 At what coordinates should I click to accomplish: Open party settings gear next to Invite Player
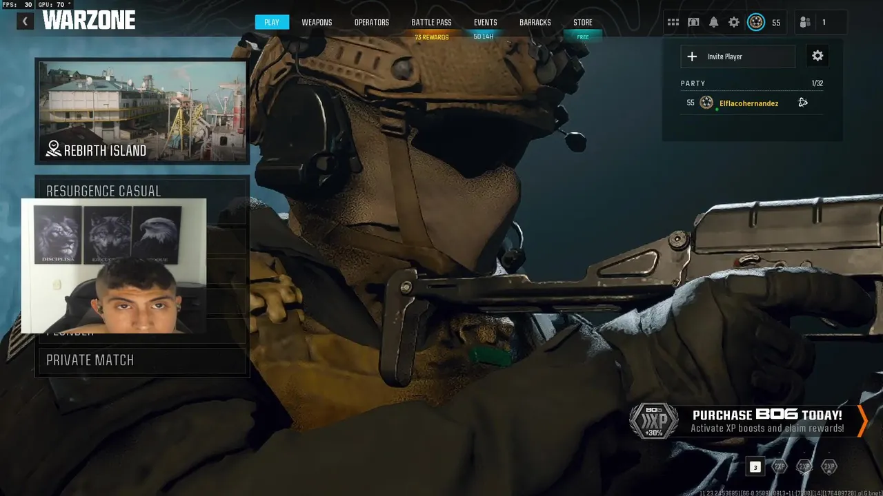(817, 56)
